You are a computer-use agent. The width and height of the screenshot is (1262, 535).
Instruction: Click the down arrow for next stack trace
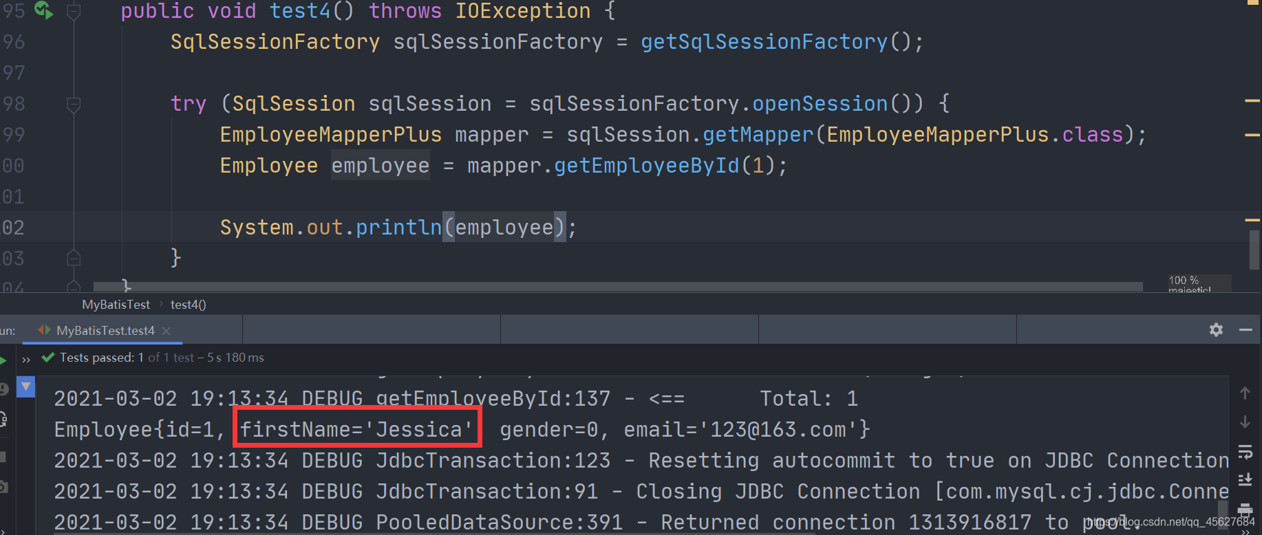1245,422
